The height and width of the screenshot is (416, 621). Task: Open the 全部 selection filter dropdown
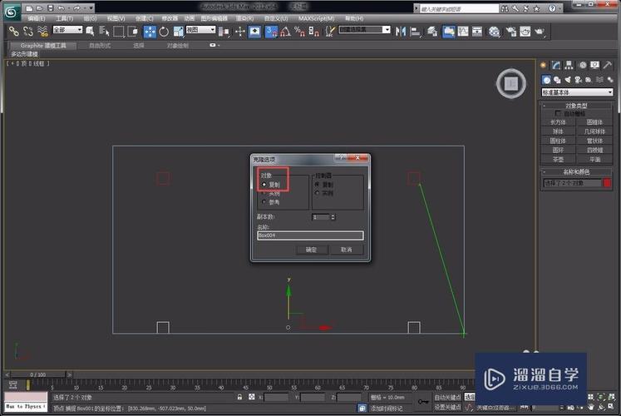[x=67, y=30]
